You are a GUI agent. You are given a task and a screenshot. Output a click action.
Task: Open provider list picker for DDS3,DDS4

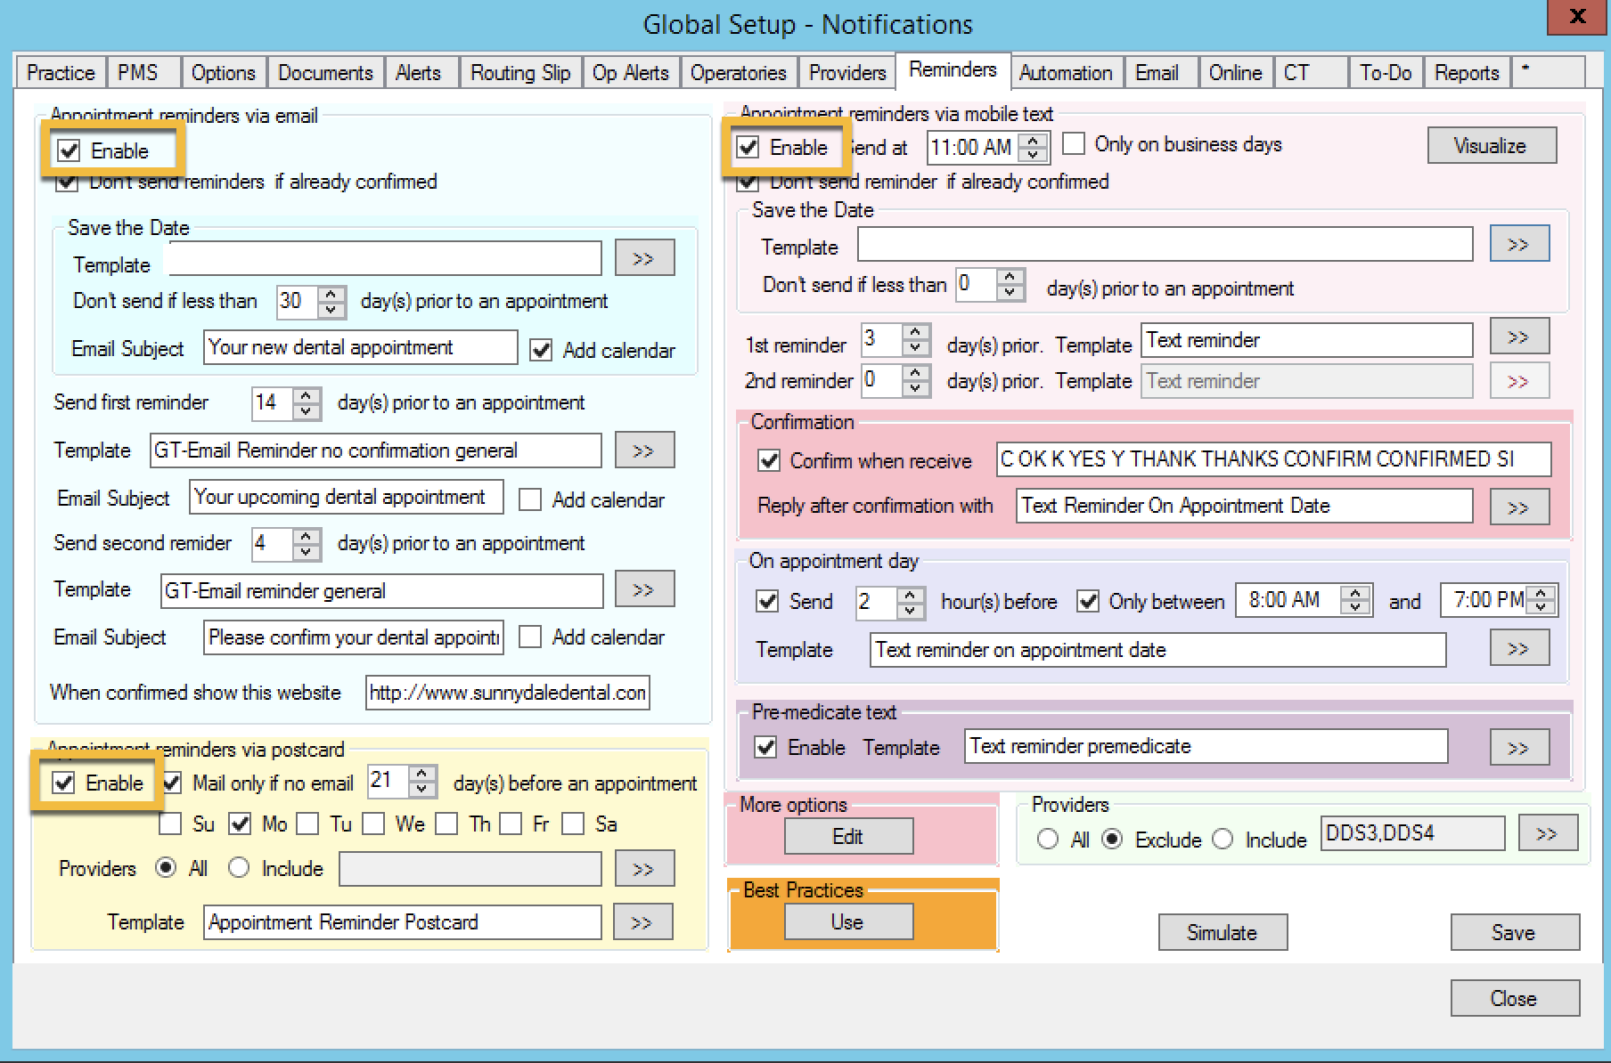pyautogui.click(x=1547, y=834)
